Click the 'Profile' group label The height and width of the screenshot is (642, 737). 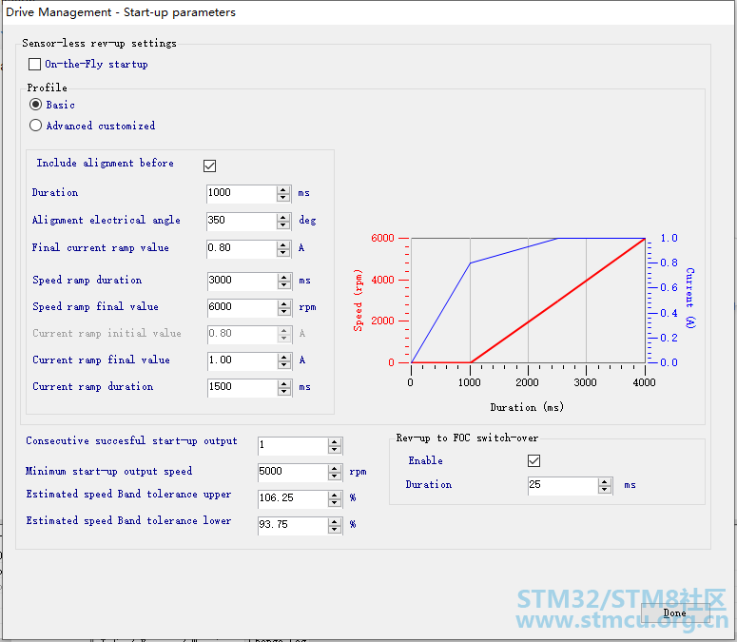(47, 88)
